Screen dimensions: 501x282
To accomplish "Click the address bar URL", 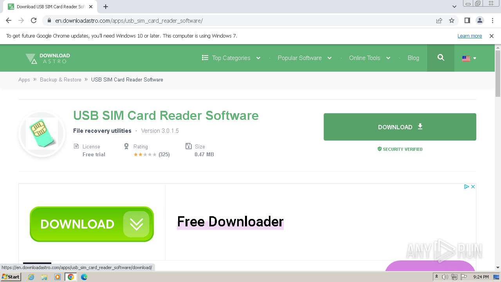I will pyautogui.click(x=129, y=21).
